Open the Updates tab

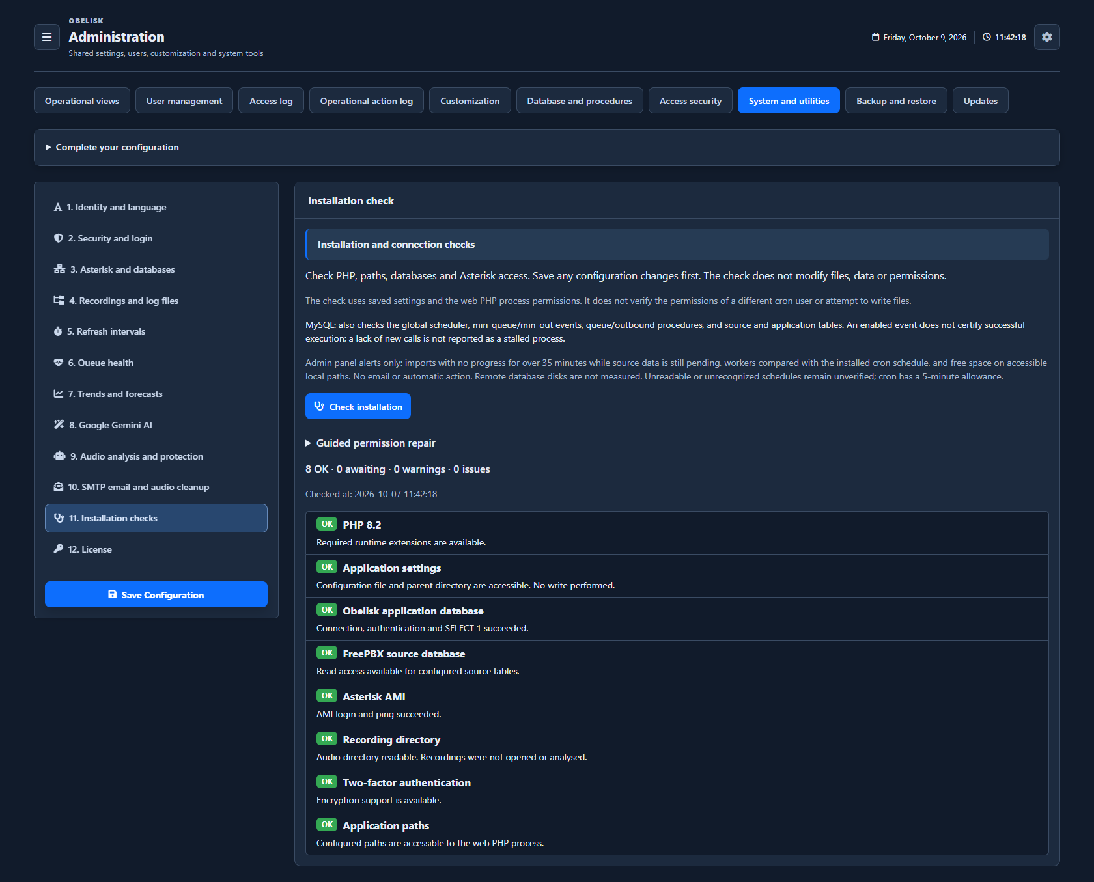(981, 100)
